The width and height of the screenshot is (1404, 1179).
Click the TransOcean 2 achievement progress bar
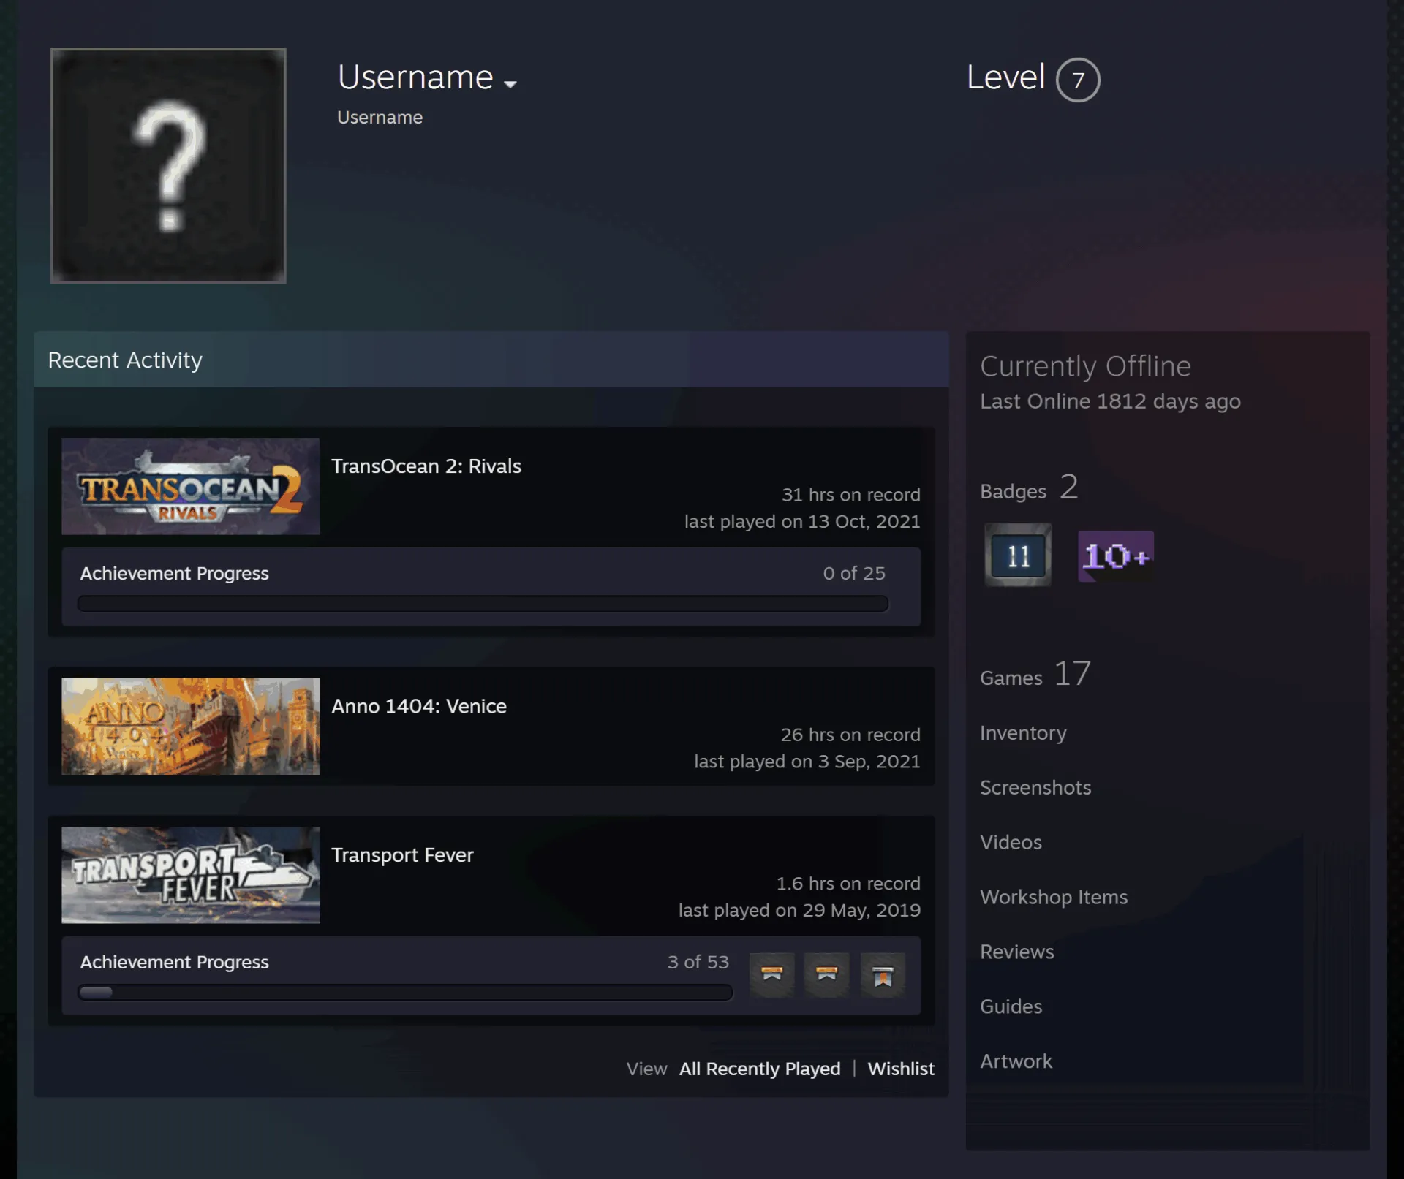tap(483, 604)
